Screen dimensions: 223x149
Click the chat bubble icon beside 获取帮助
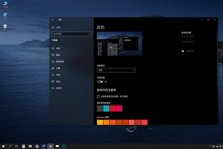coord(183,51)
